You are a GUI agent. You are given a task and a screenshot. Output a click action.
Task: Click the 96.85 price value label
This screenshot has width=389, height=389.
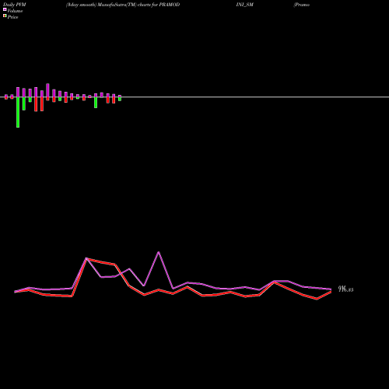(x=345, y=289)
